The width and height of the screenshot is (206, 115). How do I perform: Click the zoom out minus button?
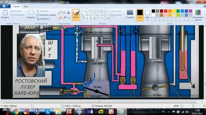182,106
